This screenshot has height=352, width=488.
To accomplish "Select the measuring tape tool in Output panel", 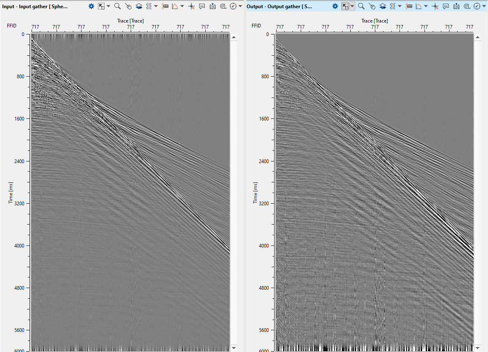I will (x=467, y=6).
